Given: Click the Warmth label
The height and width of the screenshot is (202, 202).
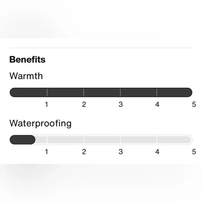Looking at the screenshot, I should (26, 76).
